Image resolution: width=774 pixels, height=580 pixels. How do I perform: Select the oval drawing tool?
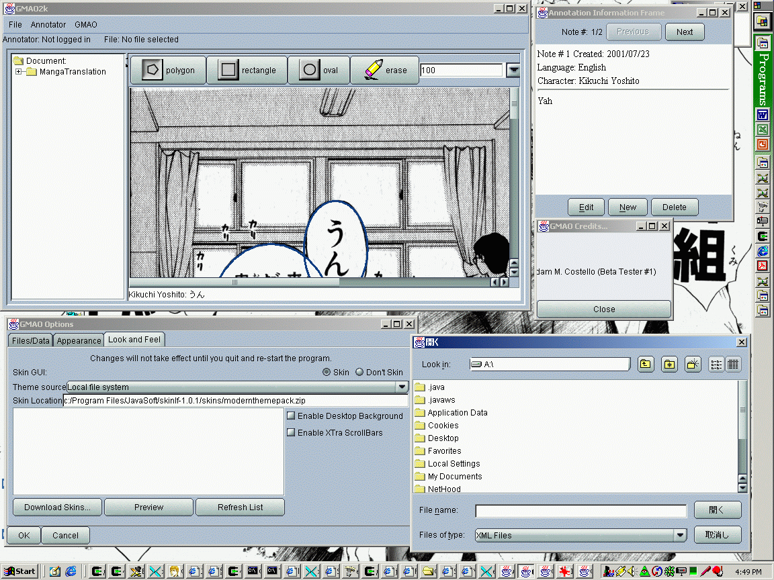coord(319,70)
